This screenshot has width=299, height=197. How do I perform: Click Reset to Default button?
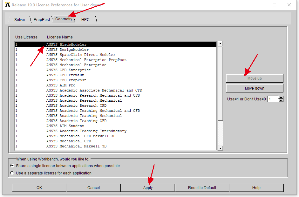tap(202, 188)
